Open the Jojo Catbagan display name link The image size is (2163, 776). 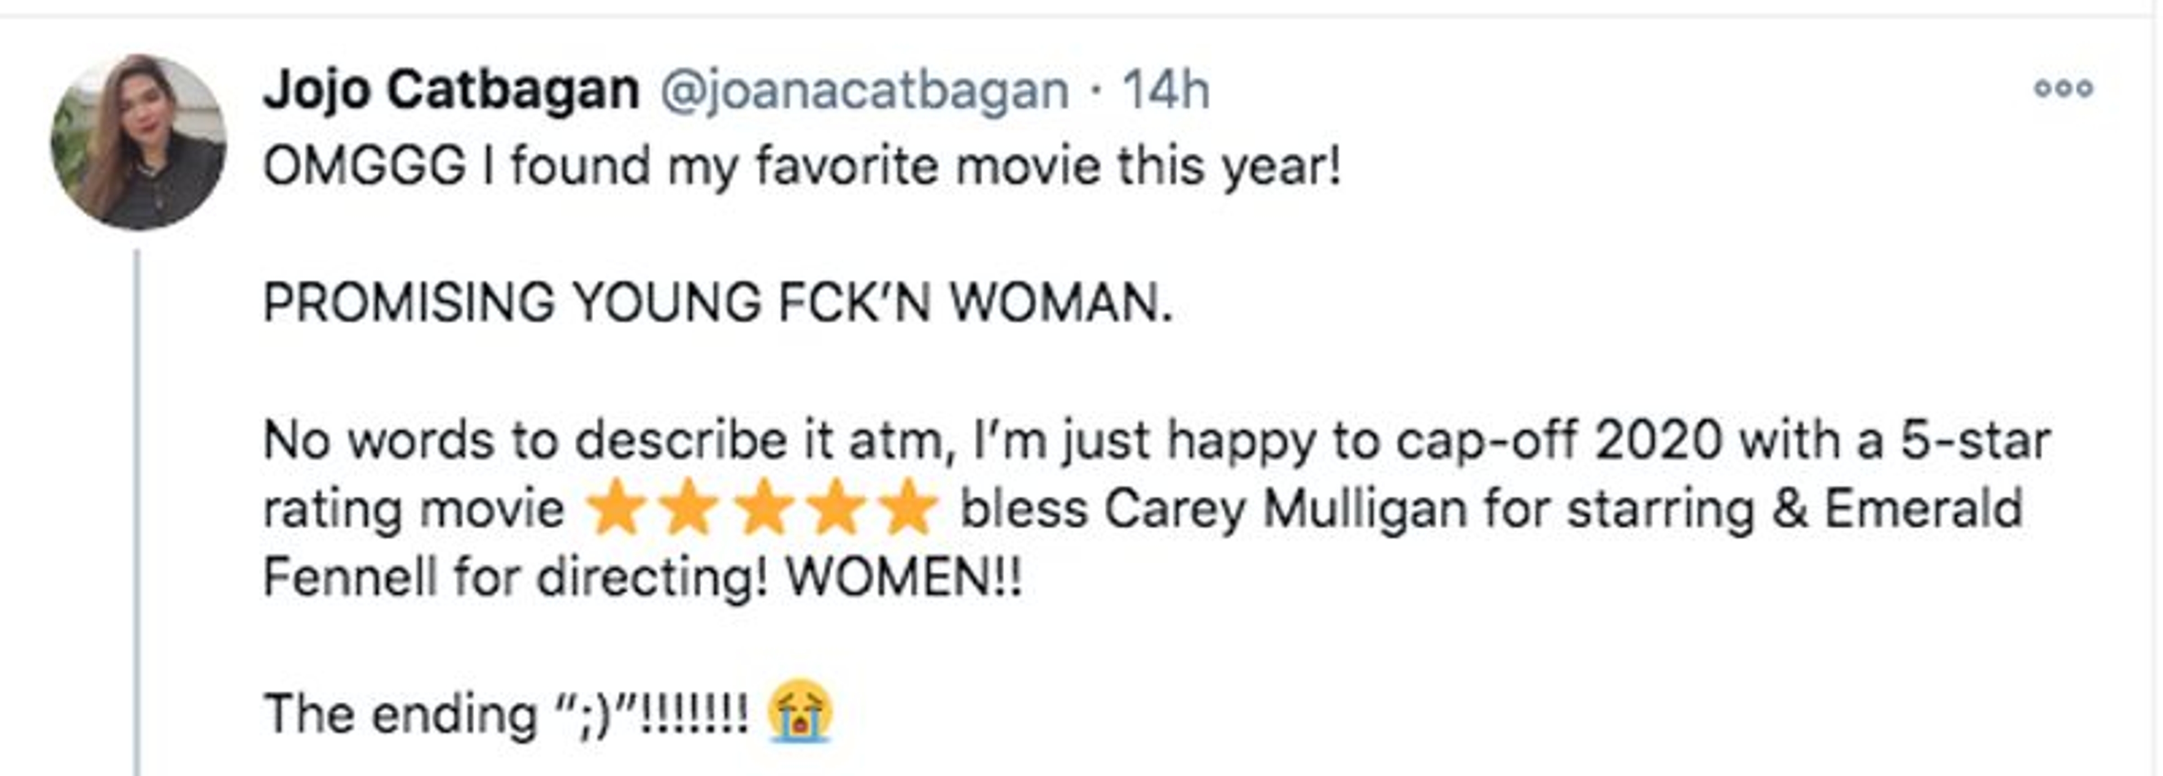point(451,90)
